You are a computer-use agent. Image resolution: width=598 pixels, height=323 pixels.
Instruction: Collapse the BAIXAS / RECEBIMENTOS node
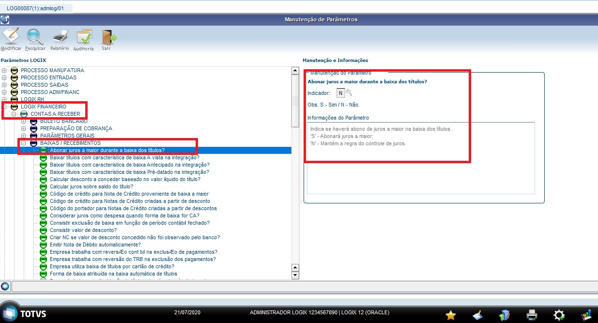[x=24, y=143]
